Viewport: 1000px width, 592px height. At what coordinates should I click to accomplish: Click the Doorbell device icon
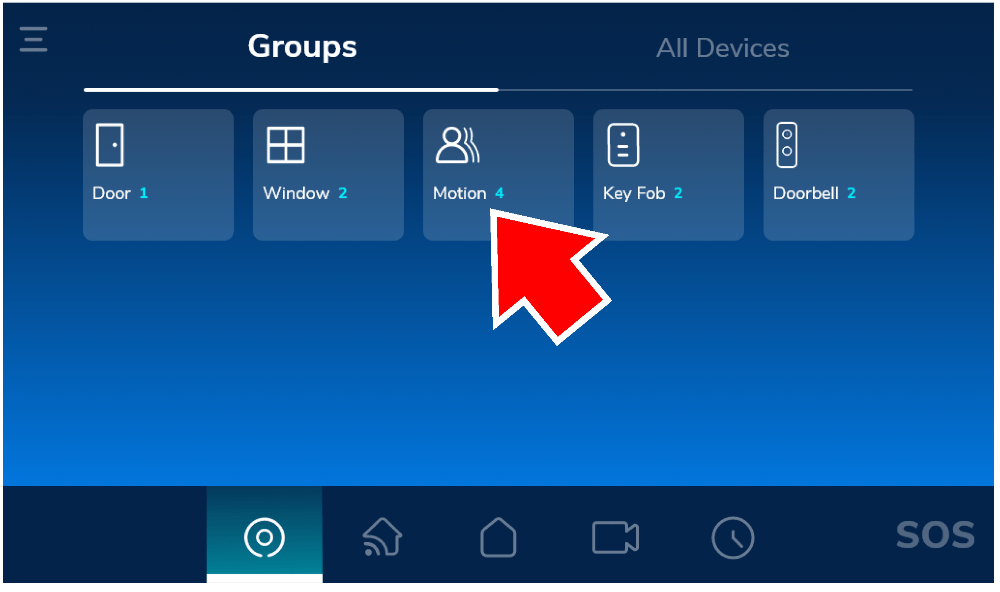pos(786,145)
